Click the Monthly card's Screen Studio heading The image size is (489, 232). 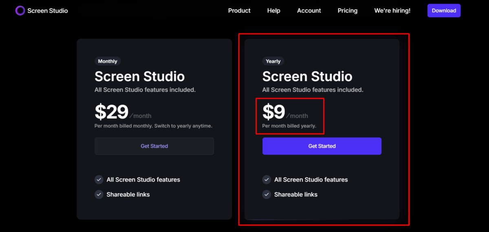pyautogui.click(x=140, y=76)
